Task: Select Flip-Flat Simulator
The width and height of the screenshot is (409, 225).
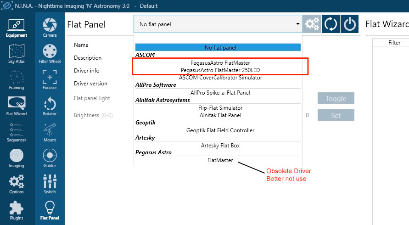Action: click(x=220, y=108)
